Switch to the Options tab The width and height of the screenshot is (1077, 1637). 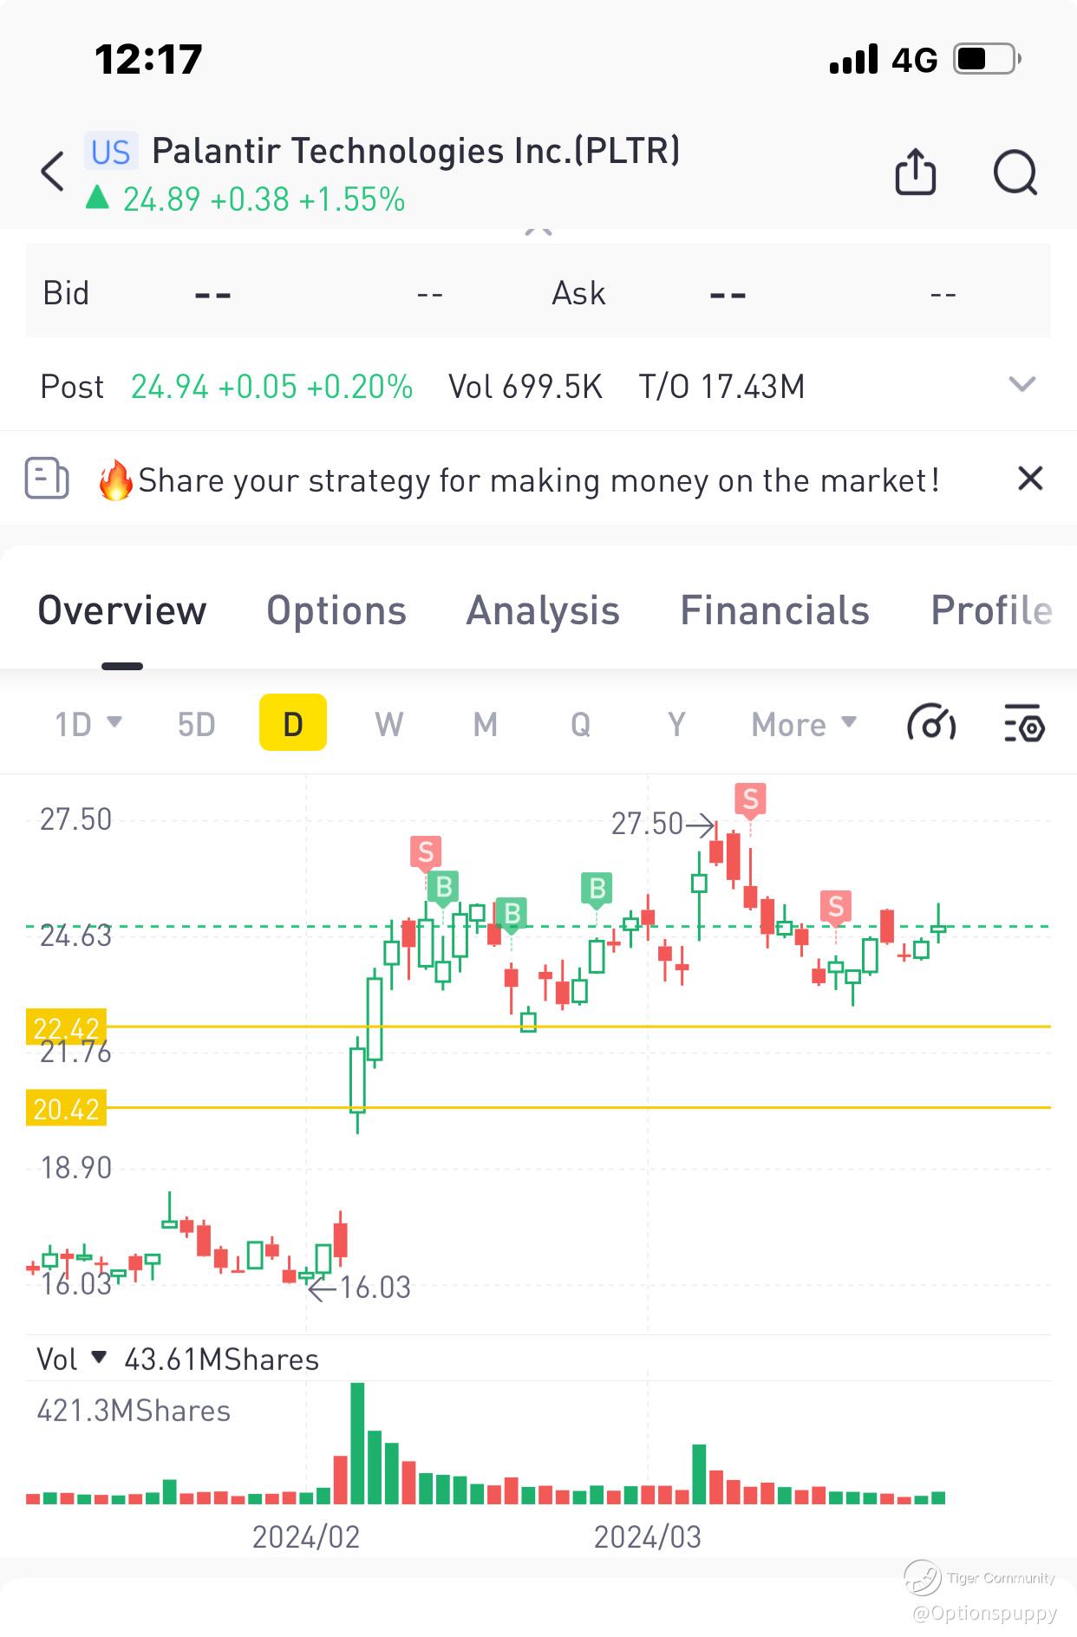click(x=336, y=610)
